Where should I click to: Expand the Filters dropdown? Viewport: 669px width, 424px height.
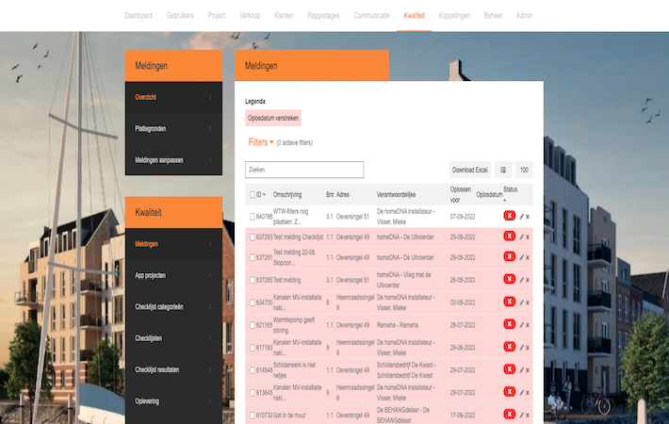[x=261, y=142]
